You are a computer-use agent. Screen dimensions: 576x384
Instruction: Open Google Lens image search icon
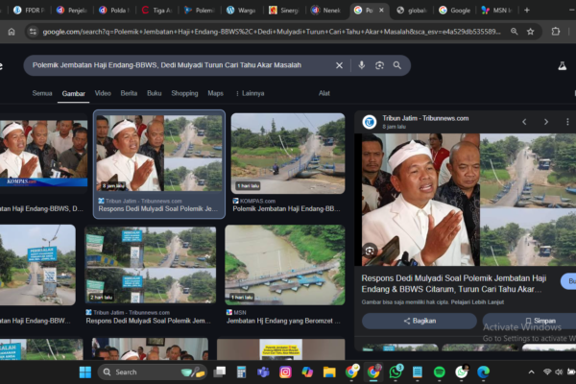point(379,65)
